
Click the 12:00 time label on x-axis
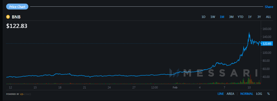(154, 87)
